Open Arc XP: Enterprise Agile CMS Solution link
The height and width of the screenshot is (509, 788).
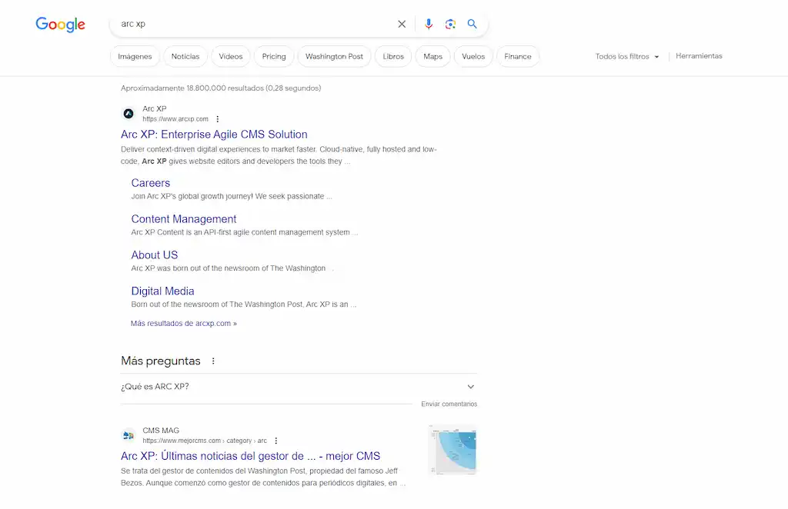click(x=214, y=135)
